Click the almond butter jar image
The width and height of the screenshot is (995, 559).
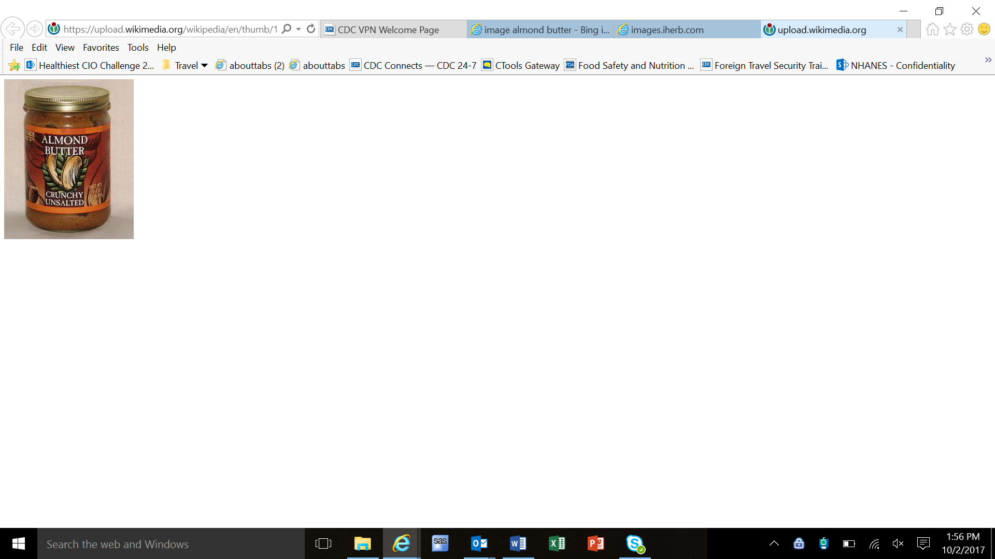coord(68,159)
